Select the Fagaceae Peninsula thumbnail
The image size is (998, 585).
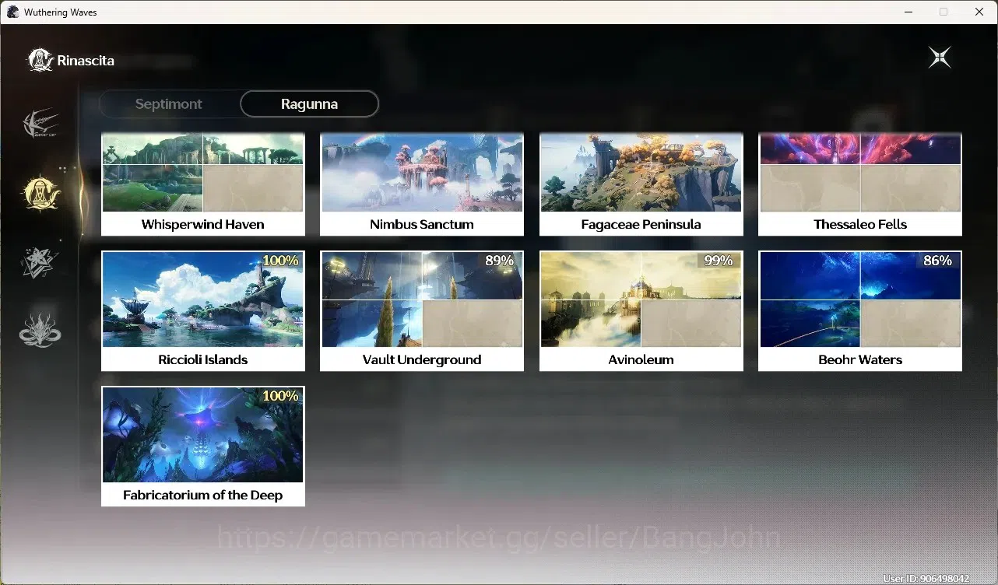point(641,184)
